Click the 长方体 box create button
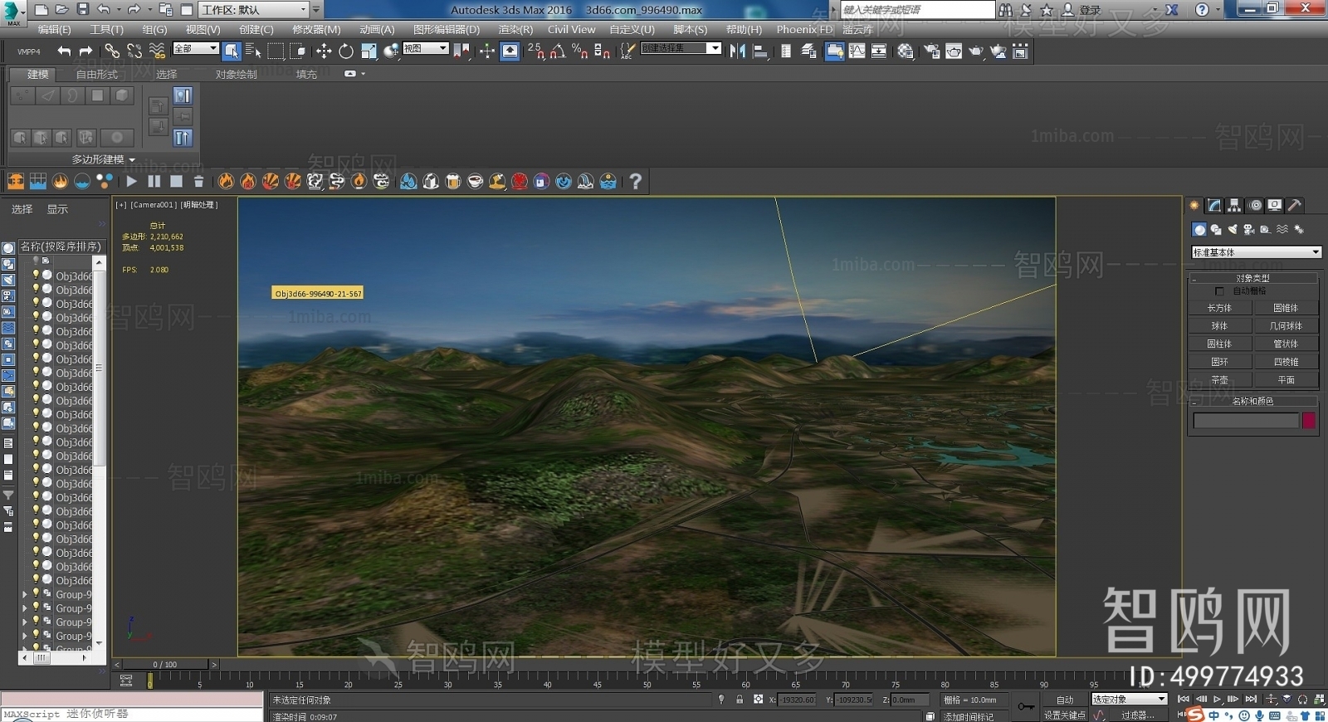Image resolution: width=1328 pixels, height=722 pixels. click(x=1219, y=308)
